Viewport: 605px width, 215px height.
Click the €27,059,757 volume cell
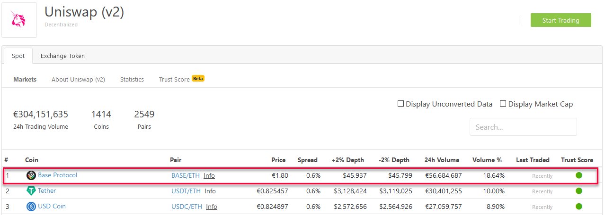coord(444,207)
